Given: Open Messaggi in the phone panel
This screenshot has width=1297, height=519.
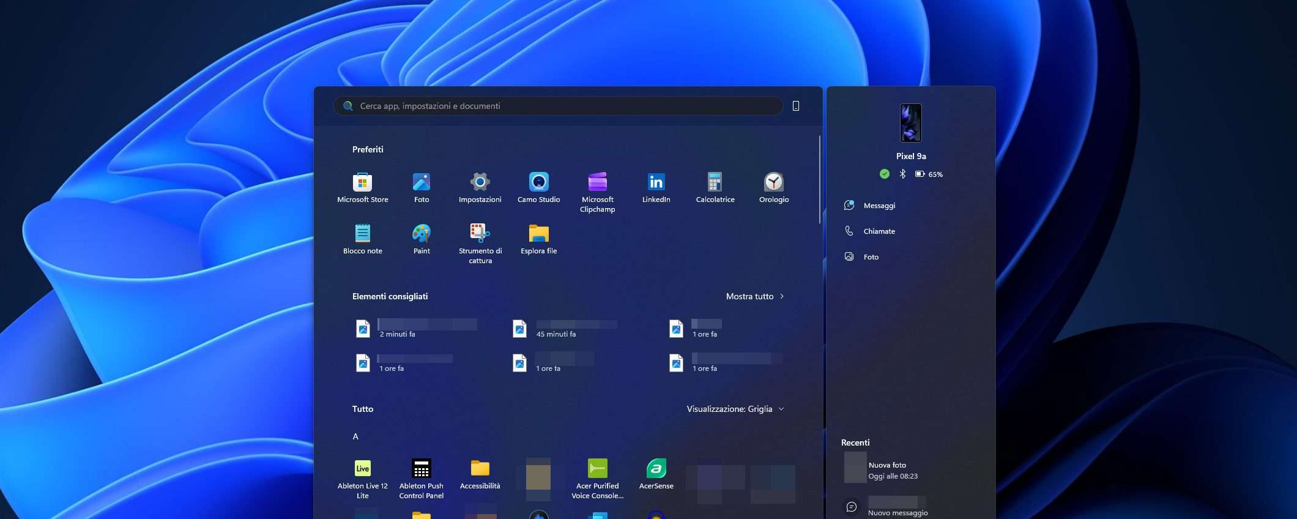Looking at the screenshot, I should point(879,206).
